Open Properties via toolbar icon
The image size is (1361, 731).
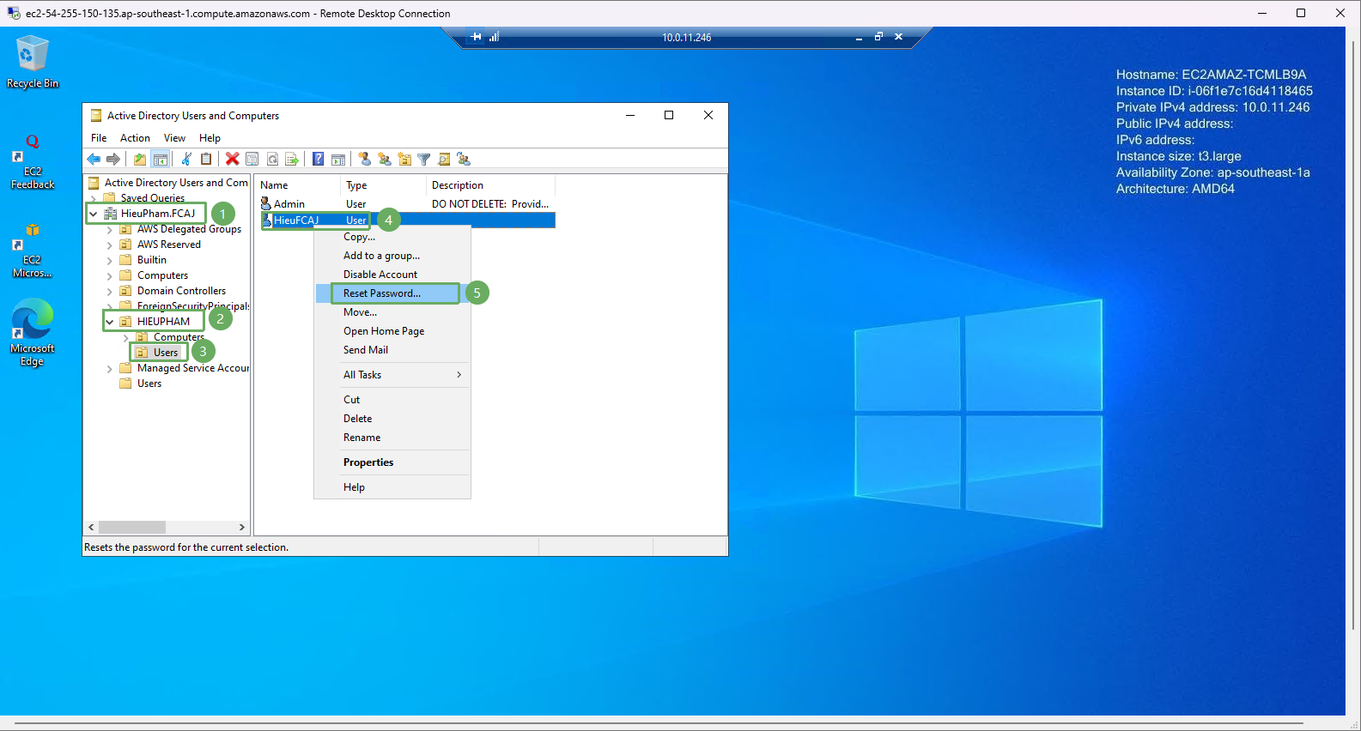[x=252, y=159]
